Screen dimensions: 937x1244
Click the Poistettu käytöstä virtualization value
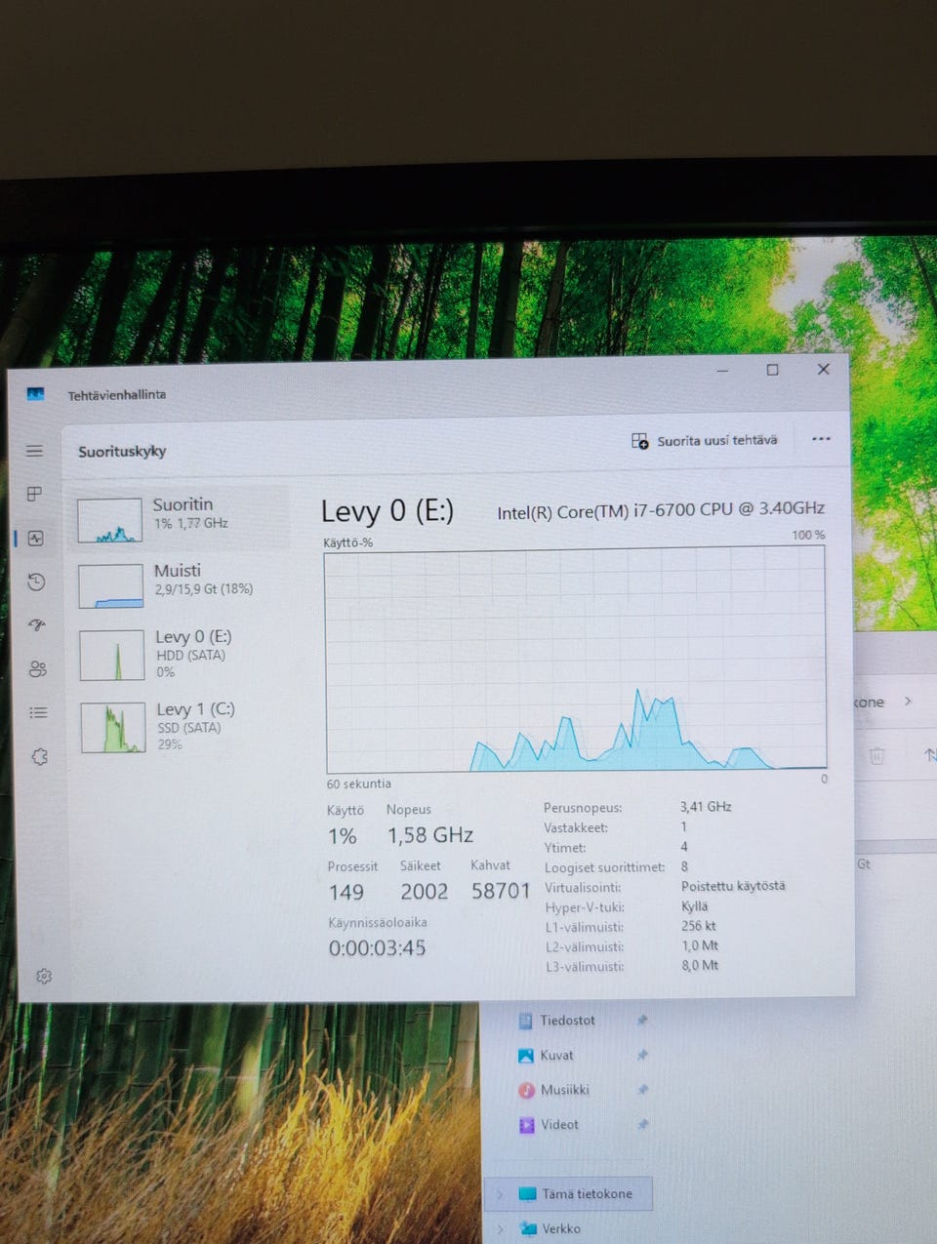[733, 885]
